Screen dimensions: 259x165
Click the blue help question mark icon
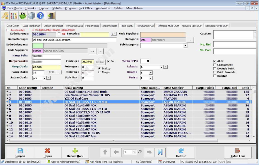click(x=40, y=16)
